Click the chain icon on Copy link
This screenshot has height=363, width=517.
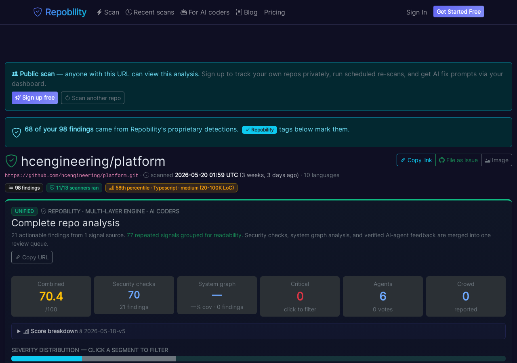[403, 160]
